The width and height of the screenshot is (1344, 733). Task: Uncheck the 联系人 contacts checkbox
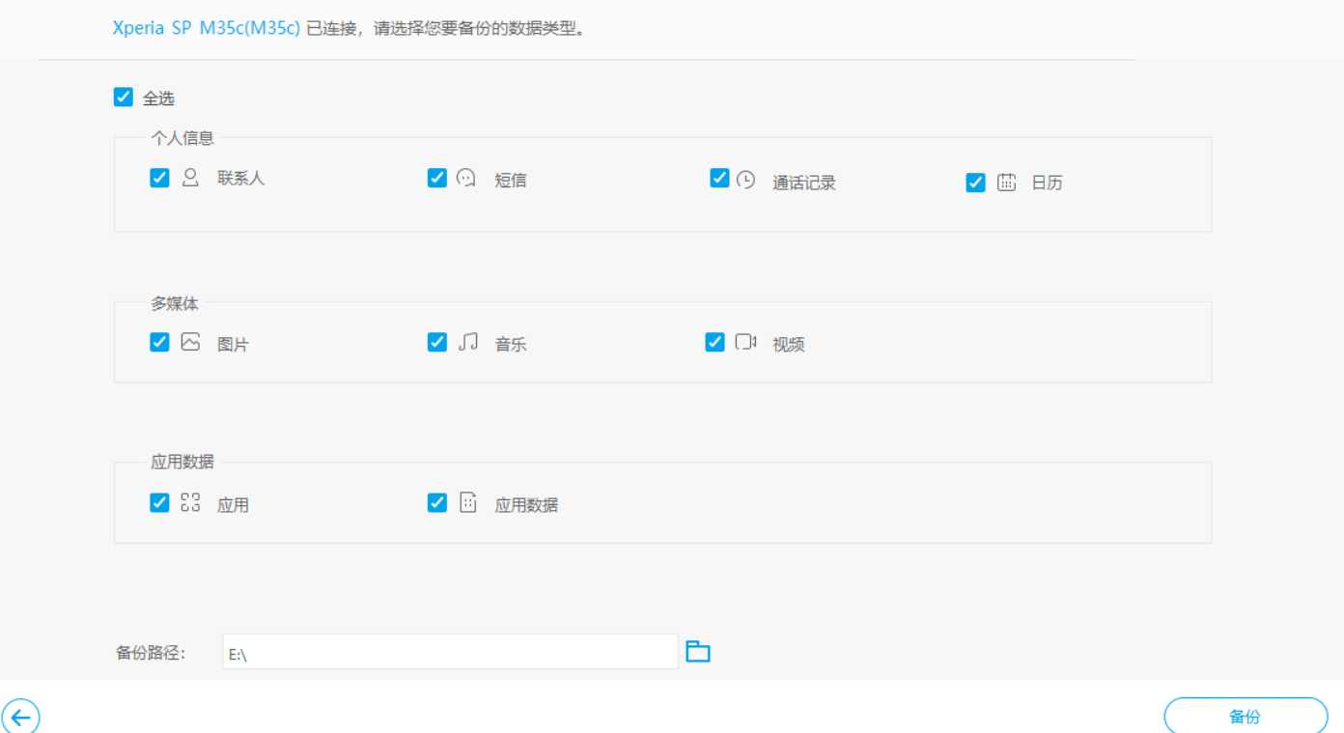[159, 178]
